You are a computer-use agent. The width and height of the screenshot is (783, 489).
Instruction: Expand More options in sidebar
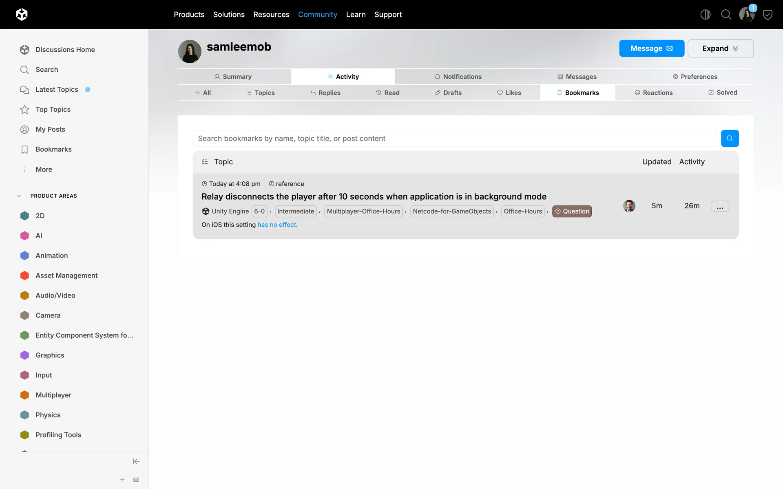[x=44, y=169]
